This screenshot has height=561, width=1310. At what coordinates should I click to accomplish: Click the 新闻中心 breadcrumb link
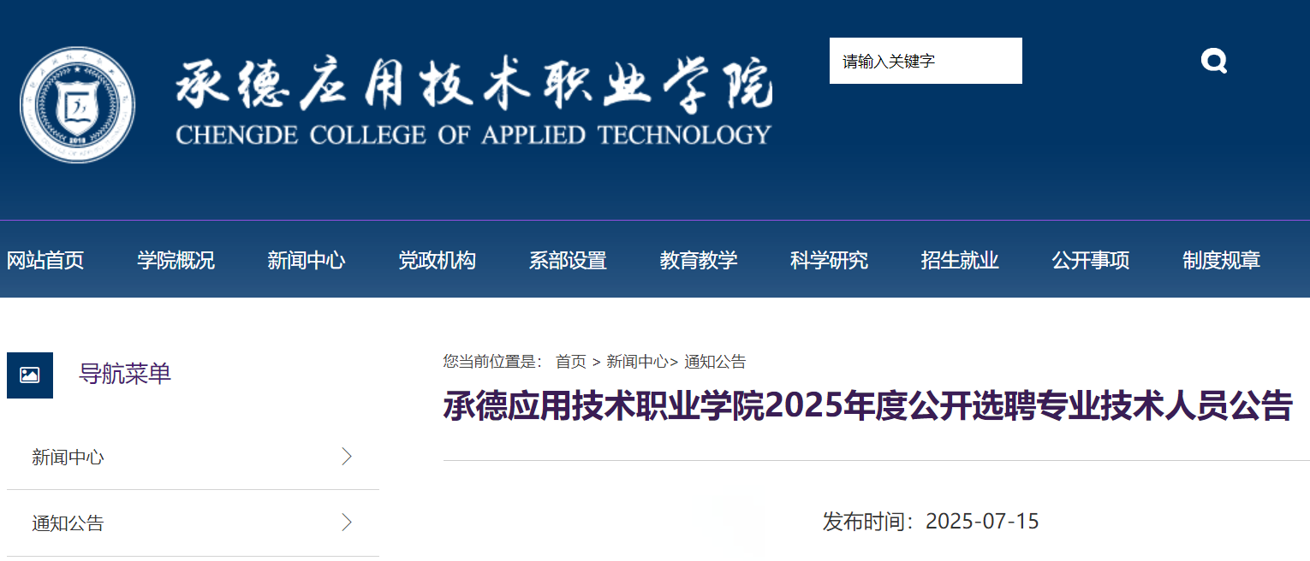tap(637, 362)
